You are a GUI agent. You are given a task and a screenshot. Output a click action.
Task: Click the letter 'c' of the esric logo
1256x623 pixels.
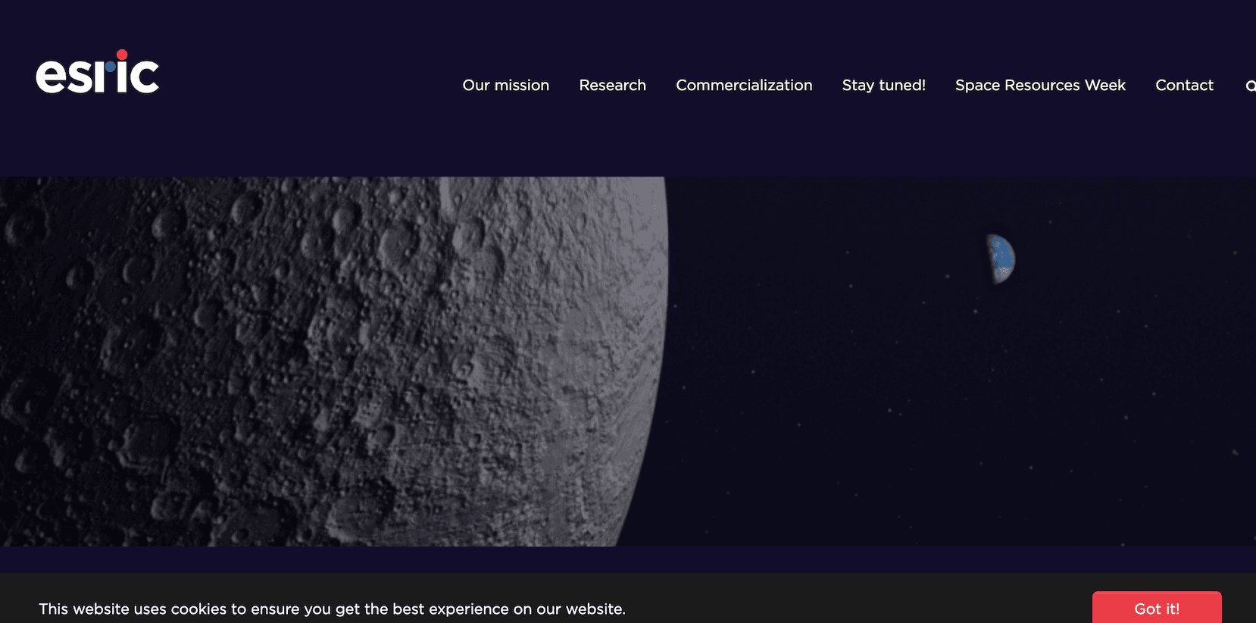(x=144, y=77)
